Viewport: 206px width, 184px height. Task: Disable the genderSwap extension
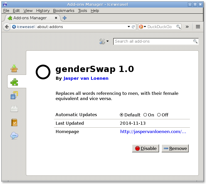146,148
